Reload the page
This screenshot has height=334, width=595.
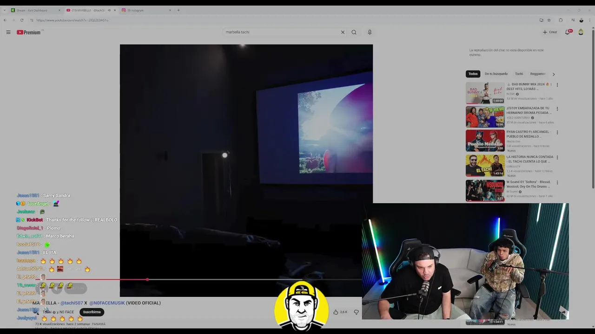click(21, 20)
